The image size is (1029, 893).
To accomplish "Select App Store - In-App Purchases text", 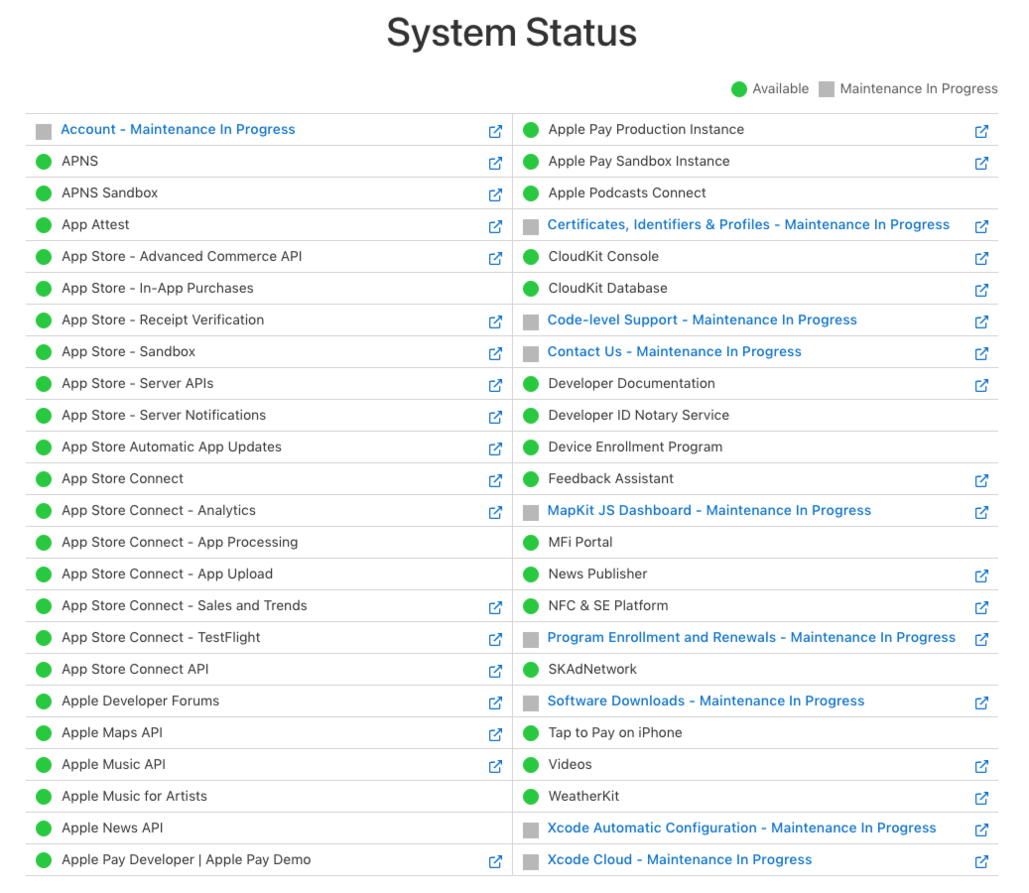I will [158, 288].
